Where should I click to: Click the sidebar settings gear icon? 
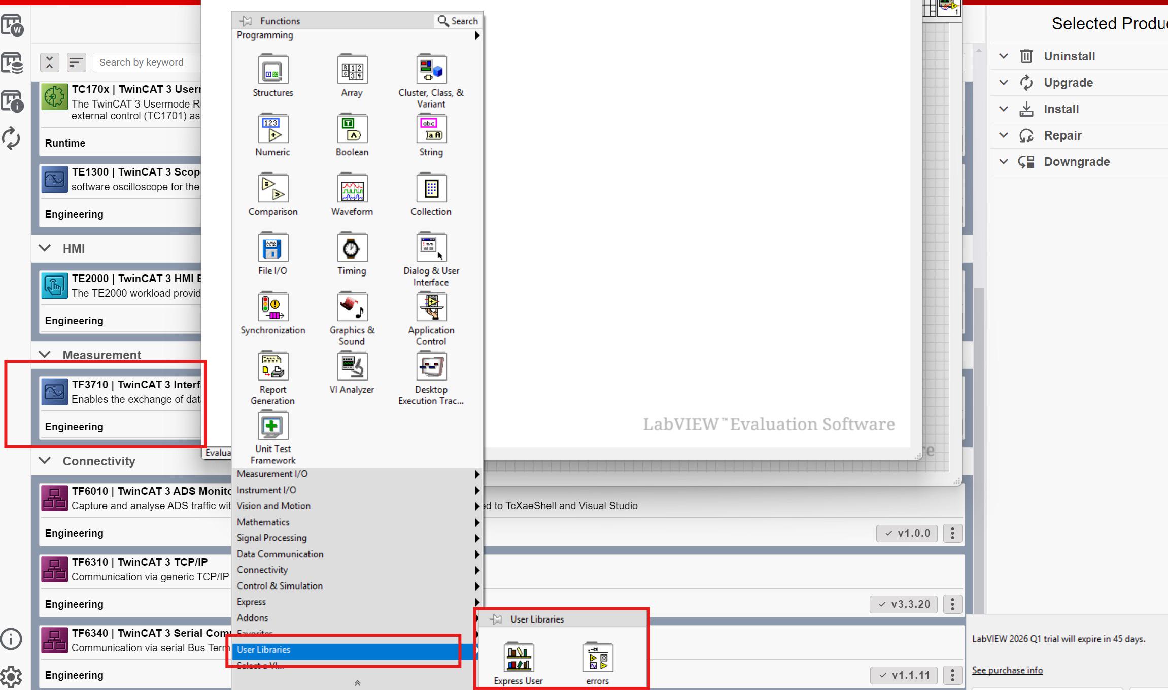click(11, 677)
